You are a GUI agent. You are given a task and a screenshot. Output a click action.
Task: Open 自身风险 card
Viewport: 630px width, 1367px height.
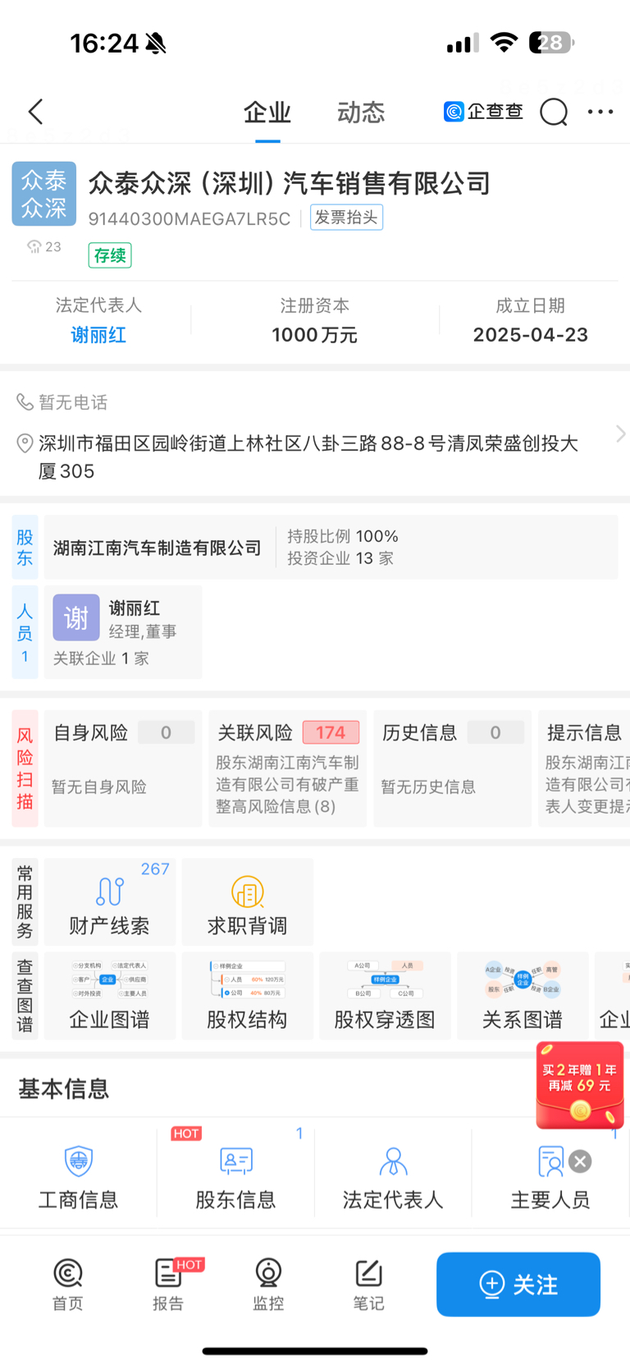click(x=123, y=768)
